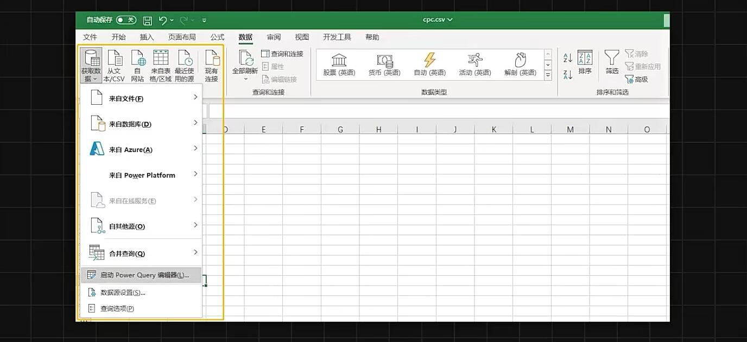Open the Sort (排序) dialog
Image resolution: width=747 pixels, height=342 pixels.
pos(585,62)
